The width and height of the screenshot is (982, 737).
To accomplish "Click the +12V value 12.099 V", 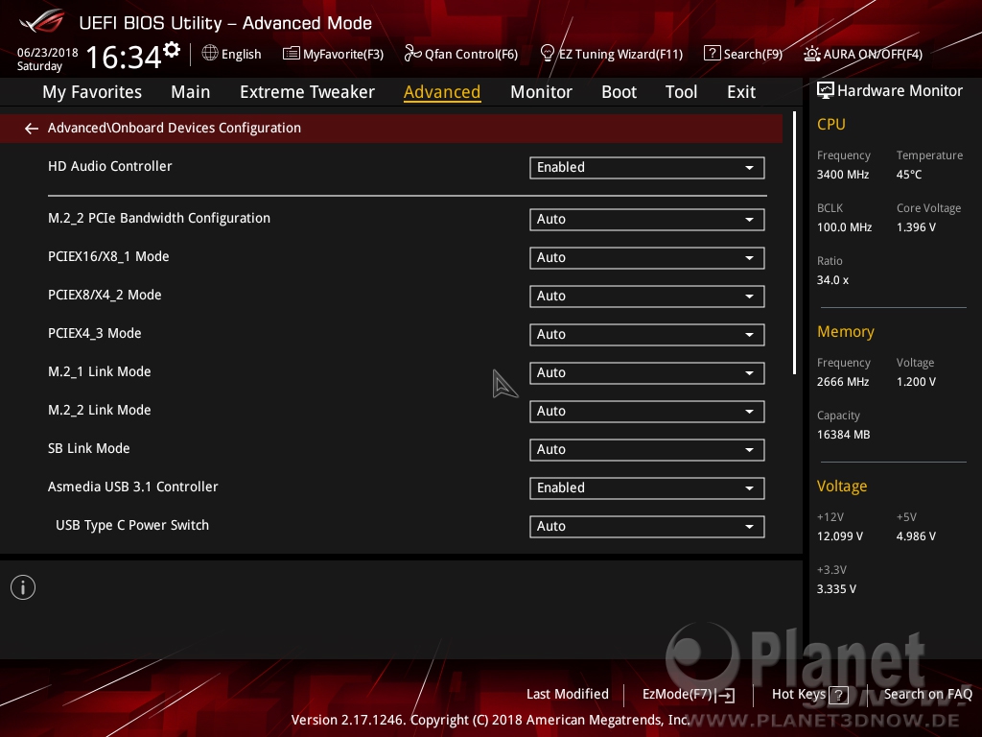I will click(840, 536).
